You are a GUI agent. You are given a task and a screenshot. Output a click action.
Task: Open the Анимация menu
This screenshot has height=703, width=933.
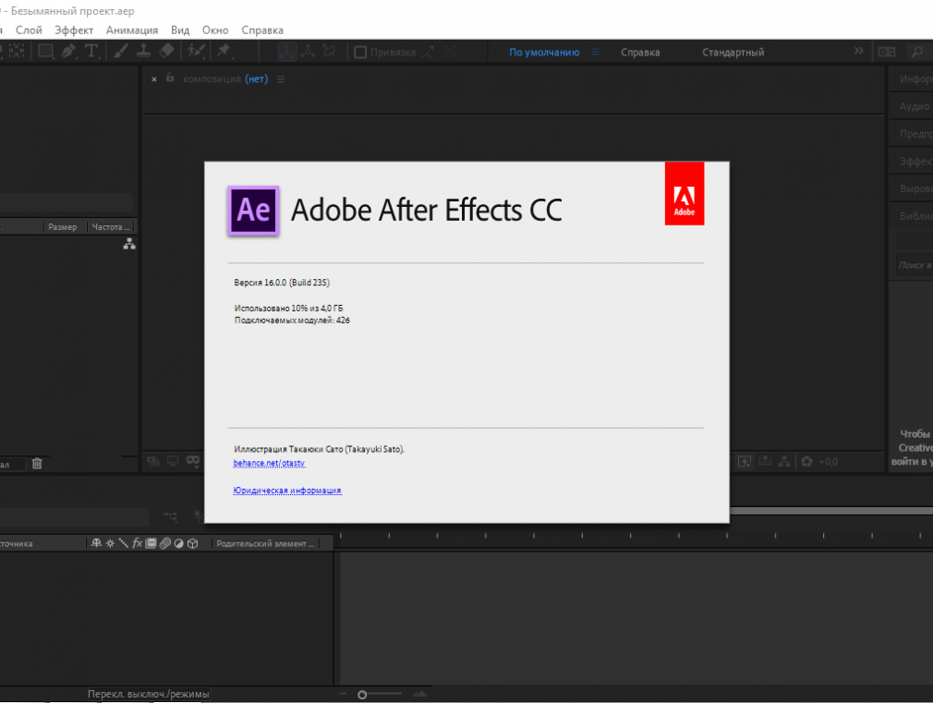(x=132, y=30)
